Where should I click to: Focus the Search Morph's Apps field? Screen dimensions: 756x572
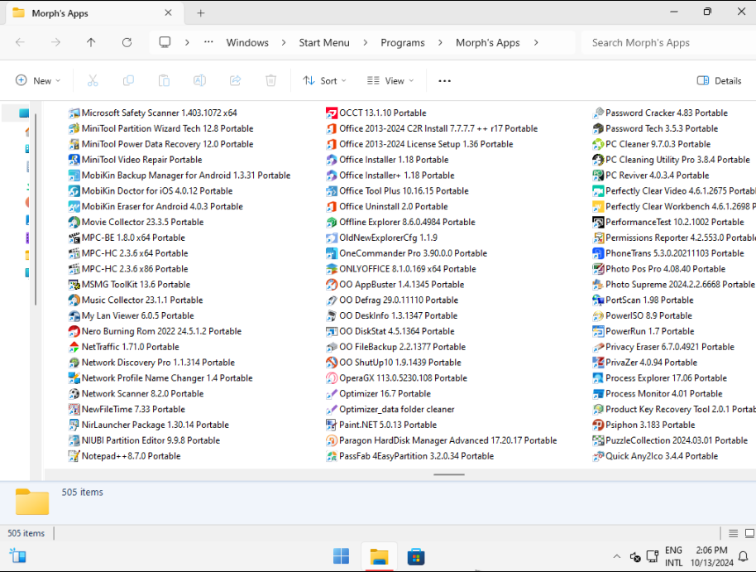click(669, 42)
